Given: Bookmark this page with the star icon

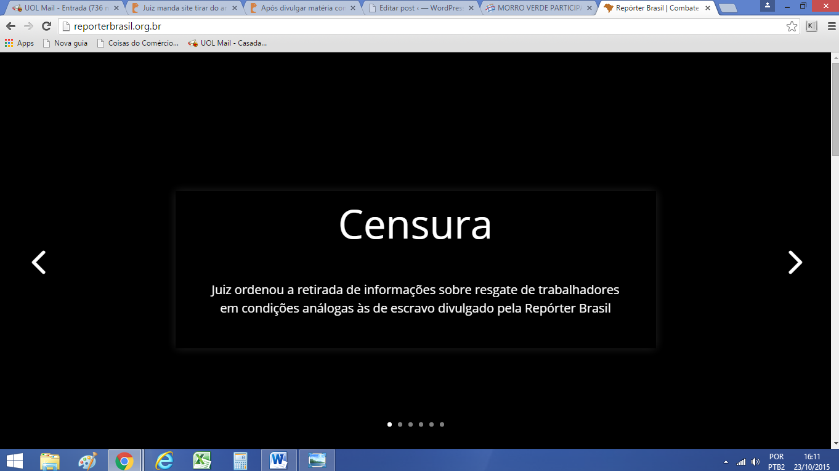Looking at the screenshot, I should tap(792, 27).
